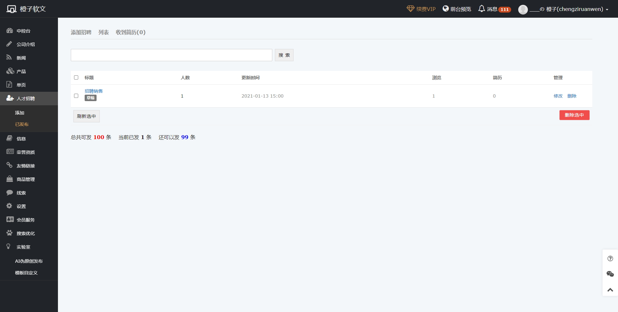Screen dimensions: 618x312
Task: Open the 招聘销售 job title link
Action: (x=94, y=91)
